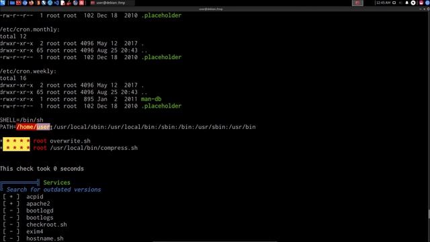
Task: Click the yellow asterisks beside overwrite.sh
Action: [16, 140]
